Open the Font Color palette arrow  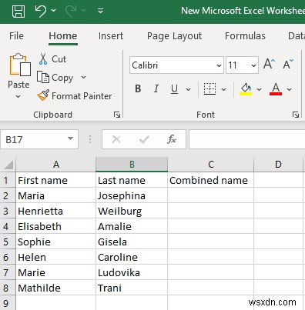(290, 89)
